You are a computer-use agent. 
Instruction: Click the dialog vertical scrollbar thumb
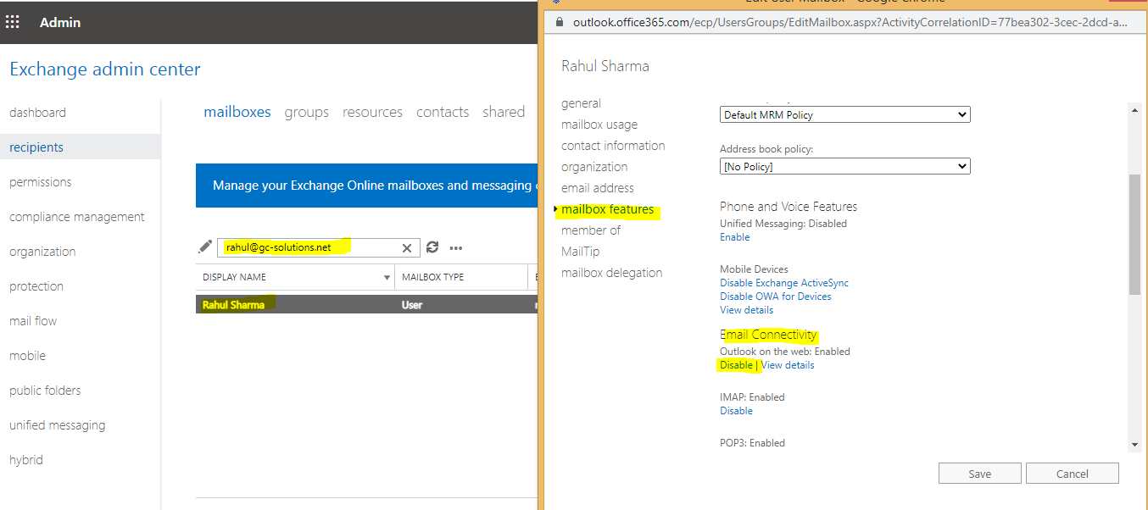click(x=1134, y=235)
